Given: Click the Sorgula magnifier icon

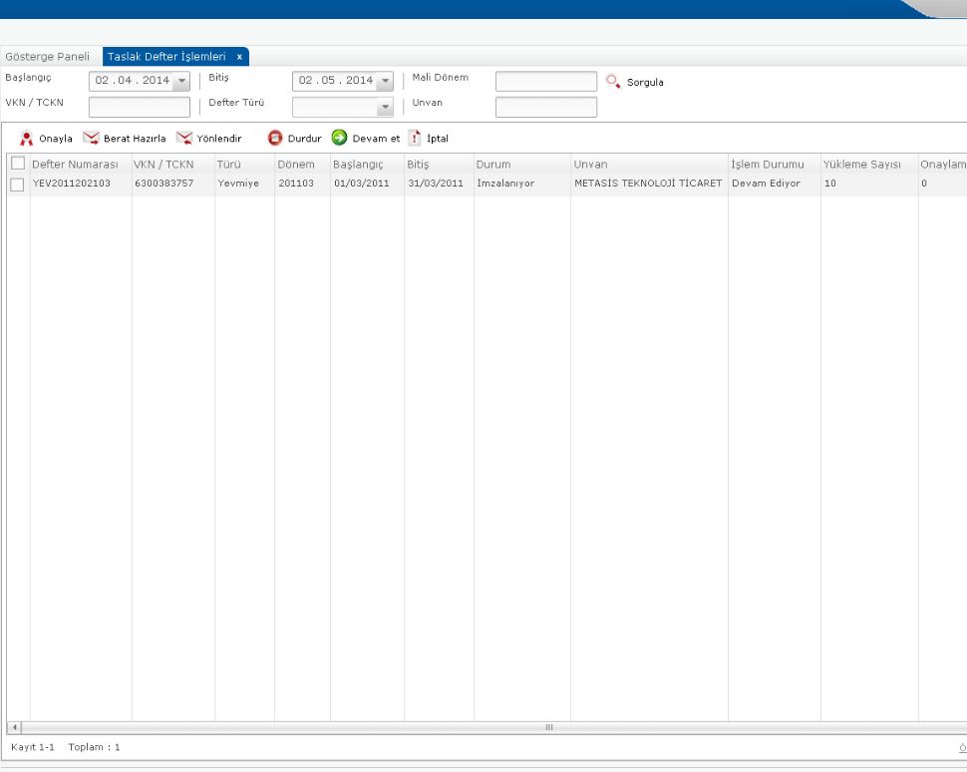Looking at the screenshot, I should point(613,82).
